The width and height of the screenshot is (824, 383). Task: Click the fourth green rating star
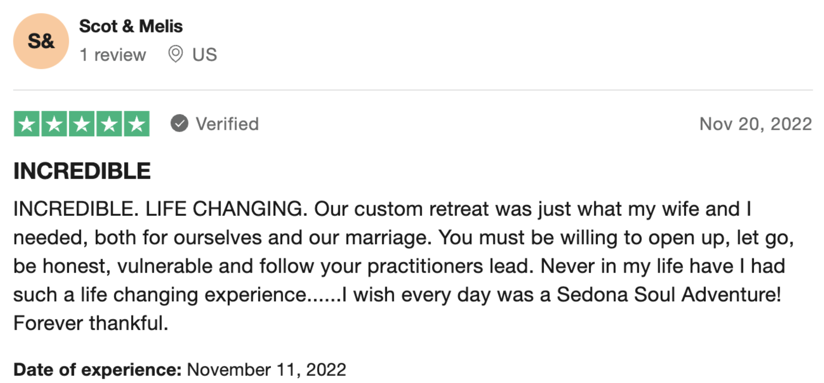click(x=109, y=124)
